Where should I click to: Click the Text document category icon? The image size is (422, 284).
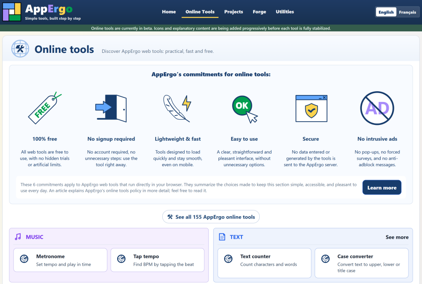pos(222,237)
